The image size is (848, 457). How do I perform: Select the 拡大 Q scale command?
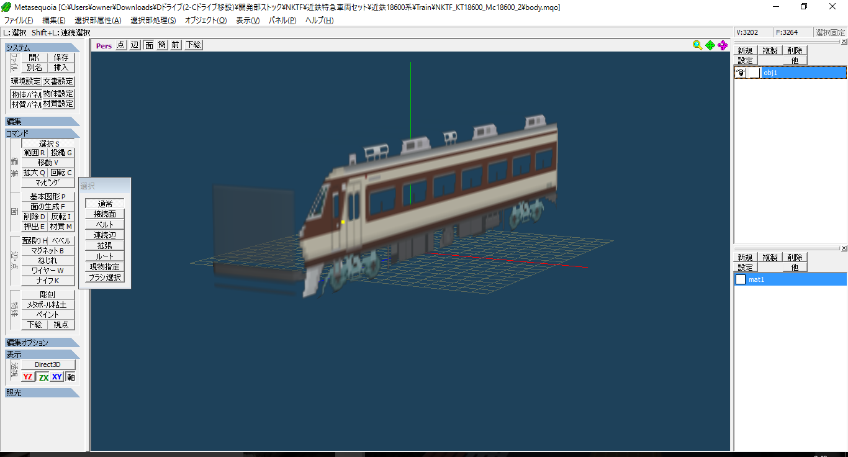pos(34,173)
